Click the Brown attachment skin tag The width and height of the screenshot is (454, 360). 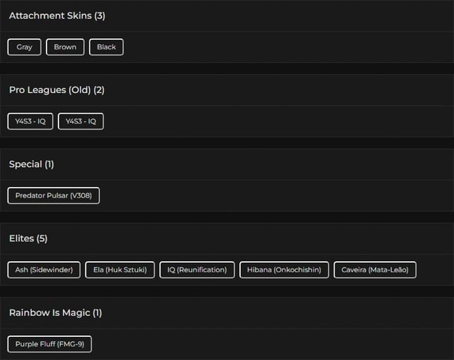pos(65,47)
